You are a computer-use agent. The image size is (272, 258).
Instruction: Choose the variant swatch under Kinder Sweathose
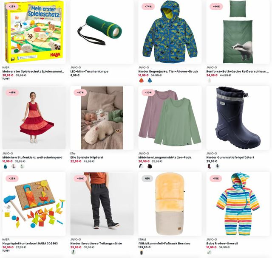[74, 252]
